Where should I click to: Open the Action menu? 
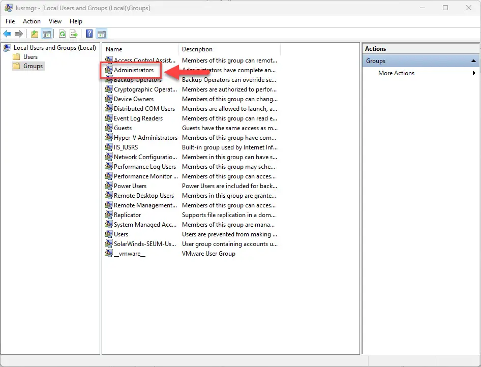click(32, 21)
